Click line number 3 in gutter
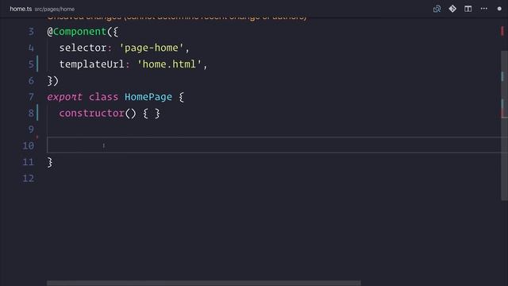Screen dimensions: 508x286 (x=31, y=32)
